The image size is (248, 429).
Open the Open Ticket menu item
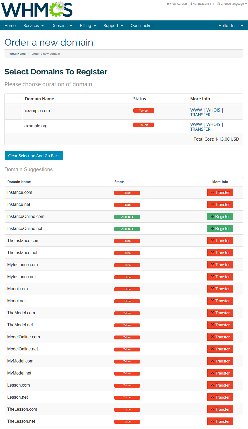pyautogui.click(x=142, y=26)
